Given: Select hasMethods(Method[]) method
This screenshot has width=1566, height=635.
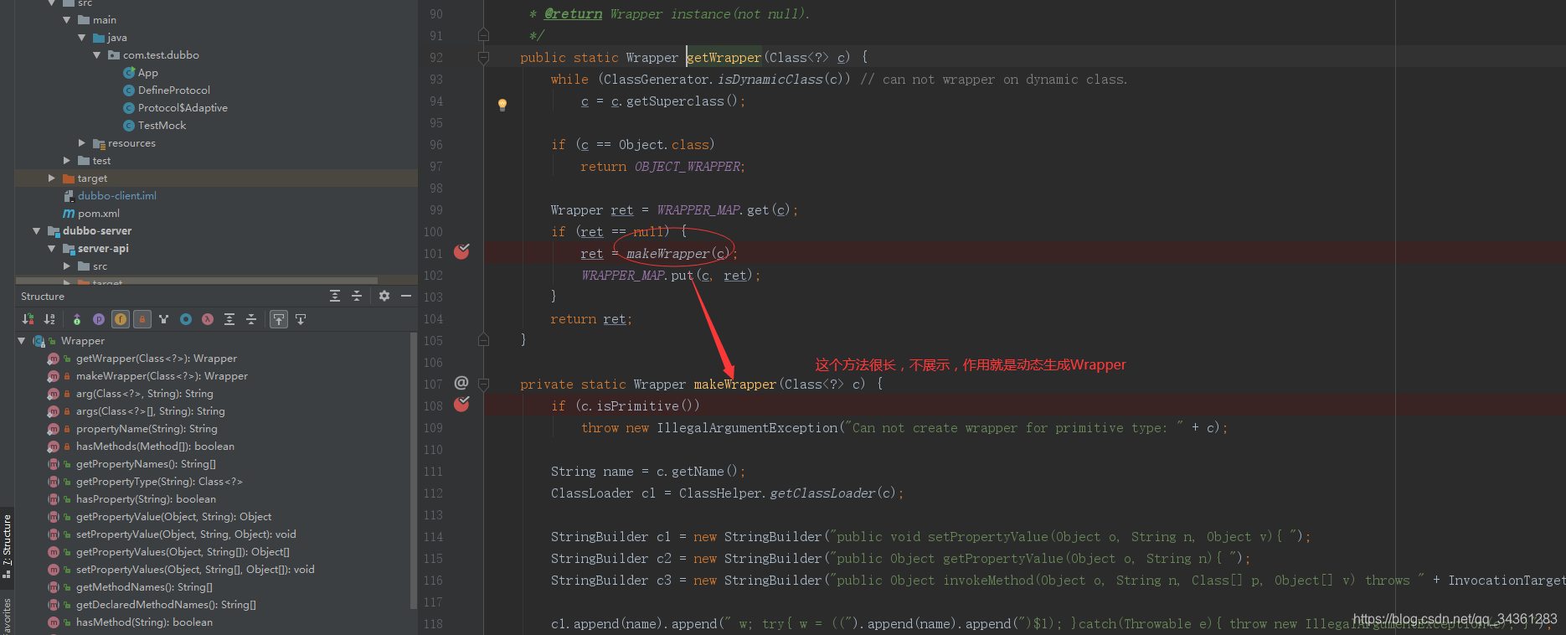Looking at the screenshot, I should tap(155, 447).
